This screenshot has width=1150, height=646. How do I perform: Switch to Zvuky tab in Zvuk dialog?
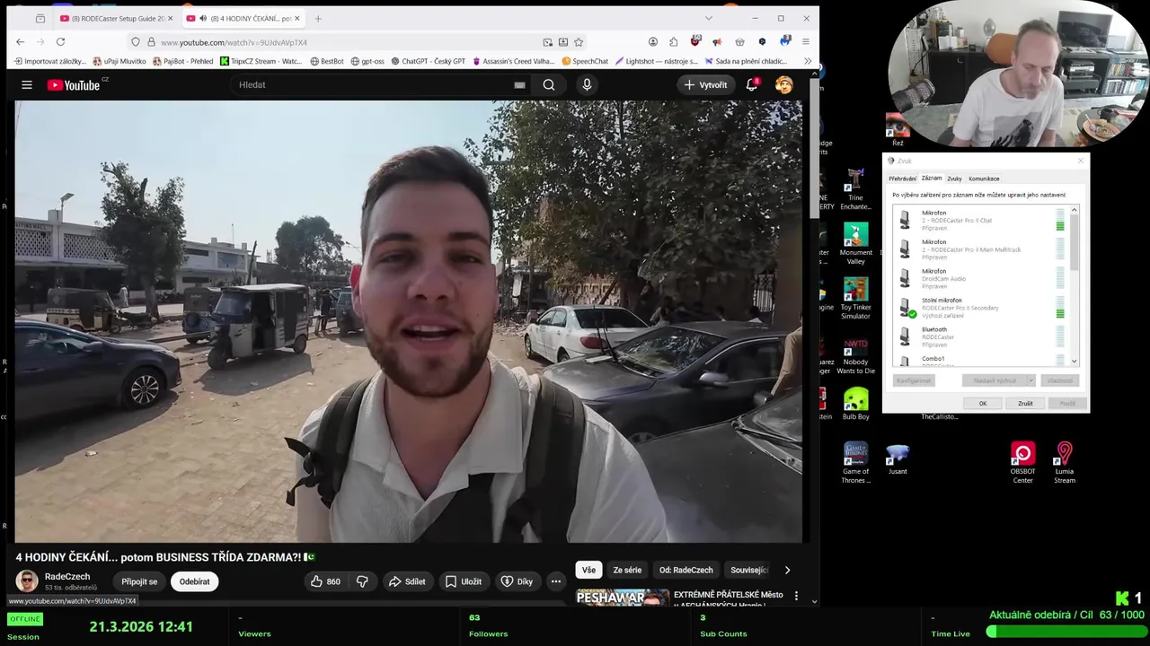[x=954, y=179]
